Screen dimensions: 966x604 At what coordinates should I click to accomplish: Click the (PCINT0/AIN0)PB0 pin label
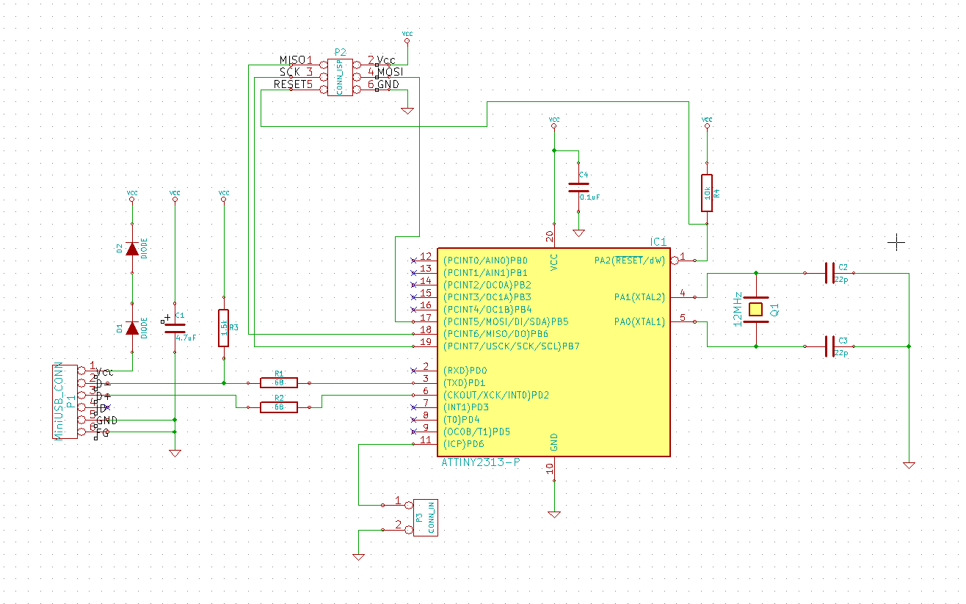click(485, 260)
